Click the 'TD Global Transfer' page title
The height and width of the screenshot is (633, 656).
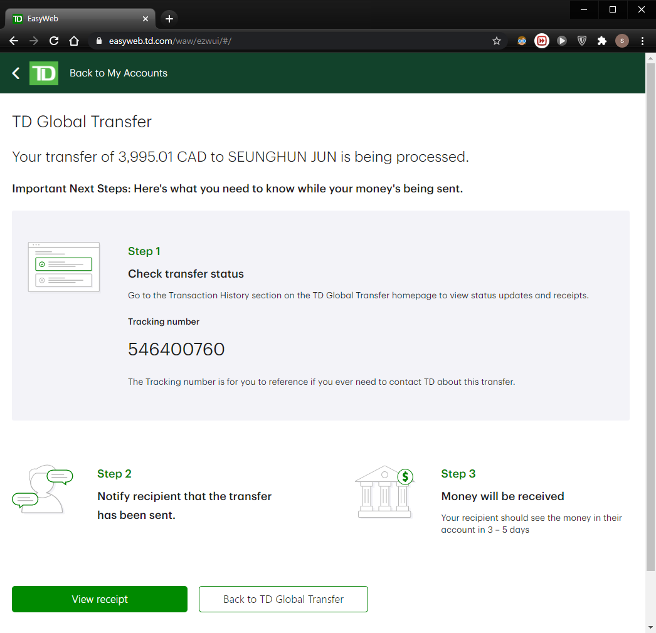pos(82,122)
